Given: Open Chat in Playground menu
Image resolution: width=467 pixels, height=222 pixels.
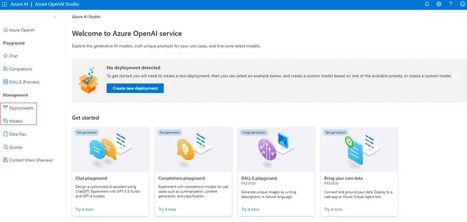Looking at the screenshot, I should pos(14,56).
